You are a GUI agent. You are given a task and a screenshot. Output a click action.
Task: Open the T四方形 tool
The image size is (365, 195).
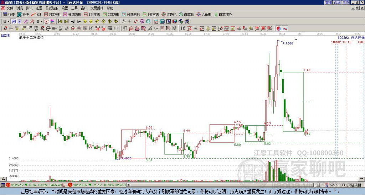tap(111, 14)
